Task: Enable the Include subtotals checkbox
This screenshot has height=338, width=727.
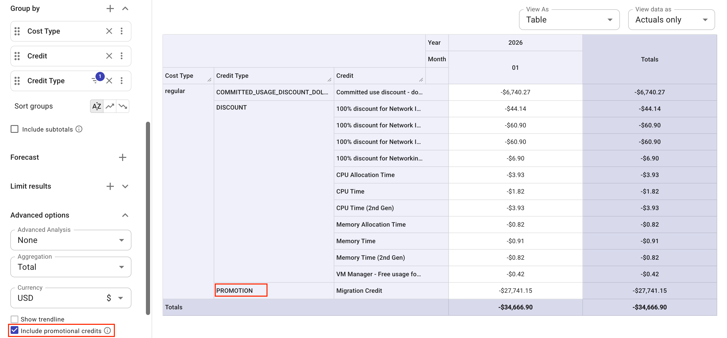Action: pyautogui.click(x=14, y=129)
